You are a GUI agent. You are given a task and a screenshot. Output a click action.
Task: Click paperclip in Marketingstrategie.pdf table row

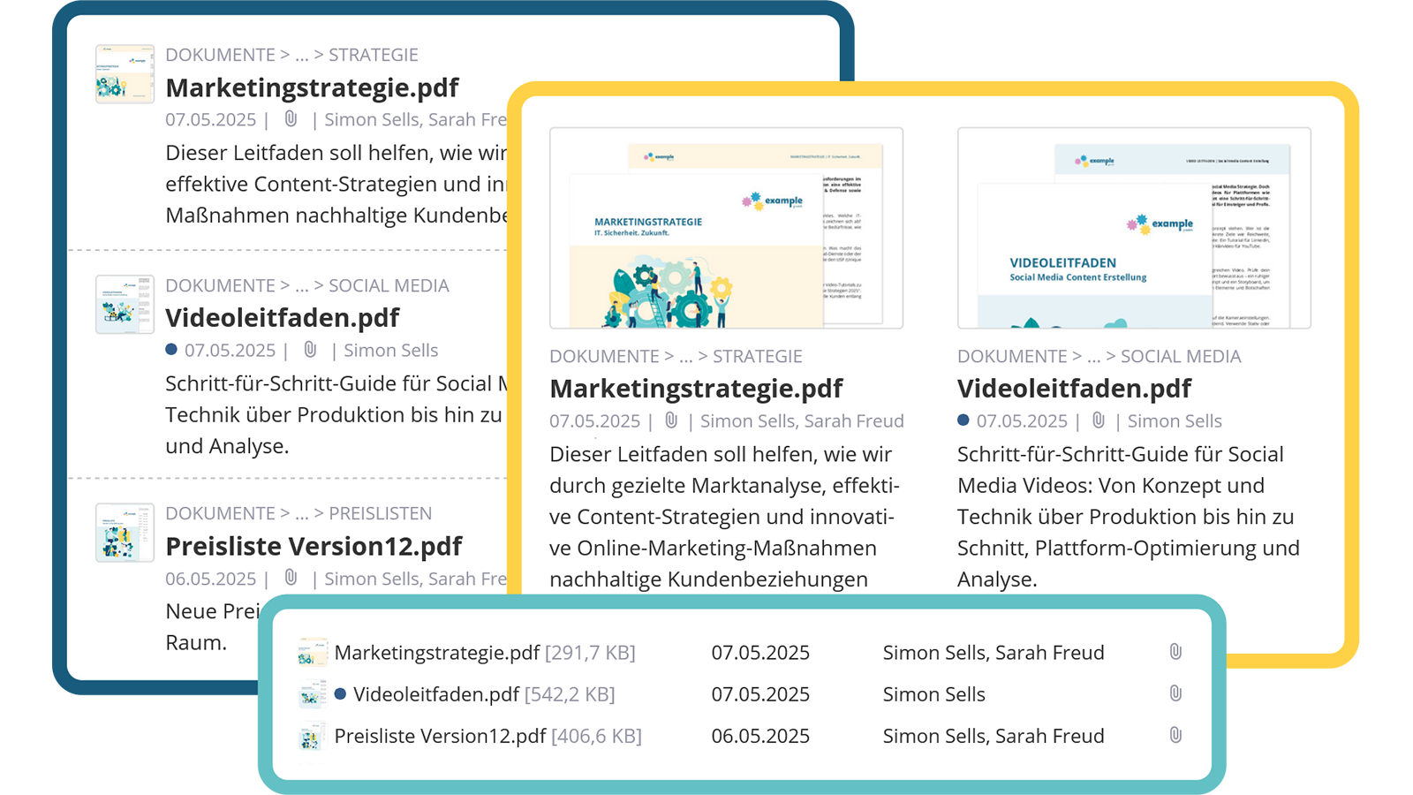(1175, 652)
